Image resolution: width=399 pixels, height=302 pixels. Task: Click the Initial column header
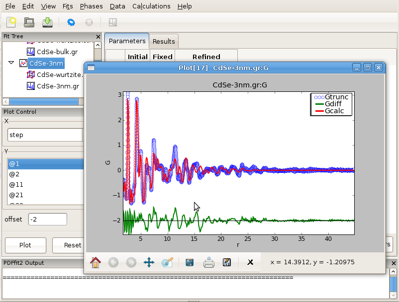(138, 57)
